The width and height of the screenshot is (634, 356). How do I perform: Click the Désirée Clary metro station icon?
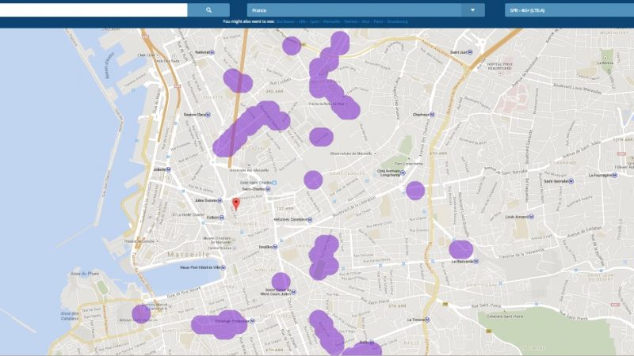pyautogui.click(x=209, y=115)
